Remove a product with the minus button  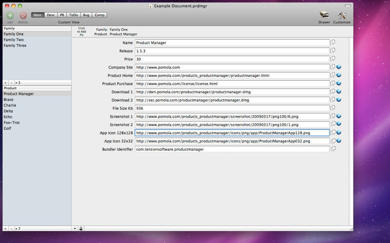[x=11, y=228]
